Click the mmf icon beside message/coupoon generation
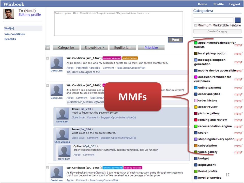 pos(238,62)
